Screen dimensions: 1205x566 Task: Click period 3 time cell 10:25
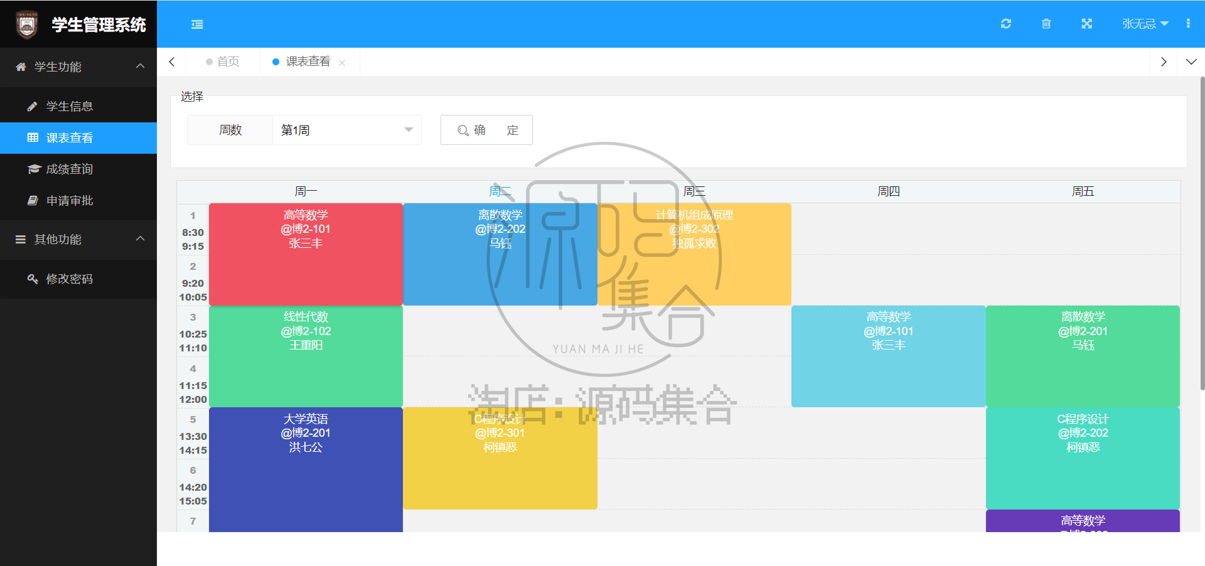click(193, 331)
